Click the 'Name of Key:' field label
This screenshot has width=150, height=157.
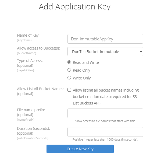[x=28, y=35]
